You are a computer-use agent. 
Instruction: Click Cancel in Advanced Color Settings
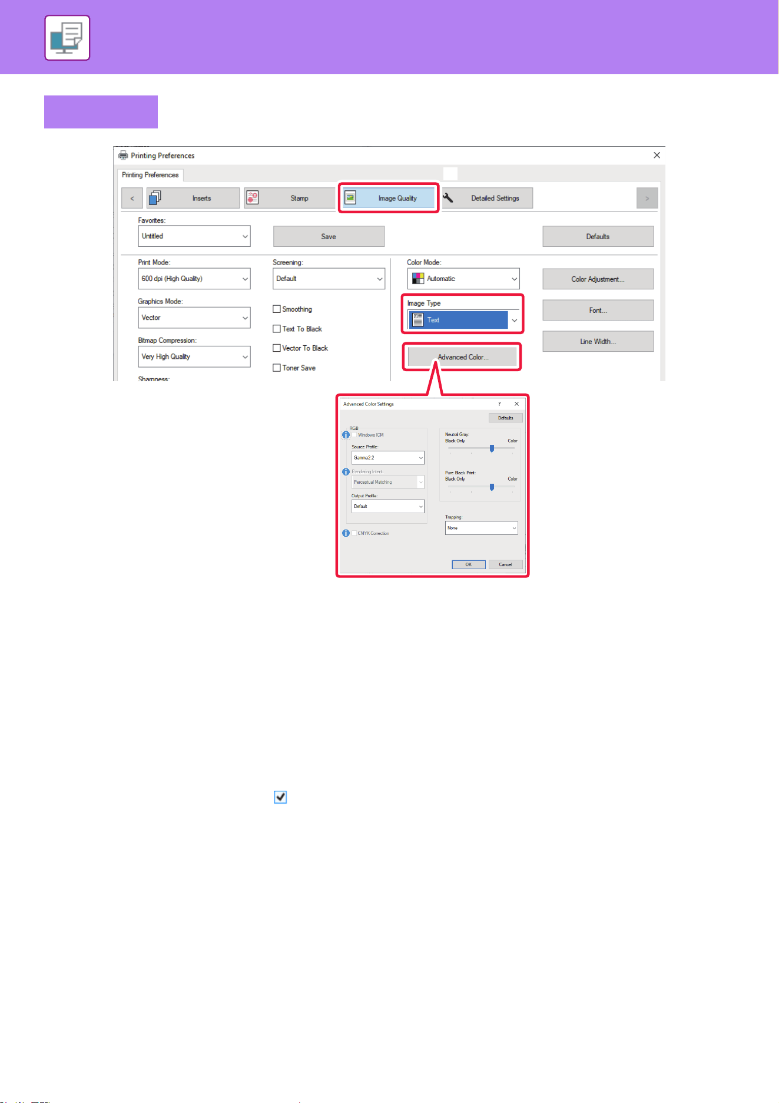coord(506,564)
